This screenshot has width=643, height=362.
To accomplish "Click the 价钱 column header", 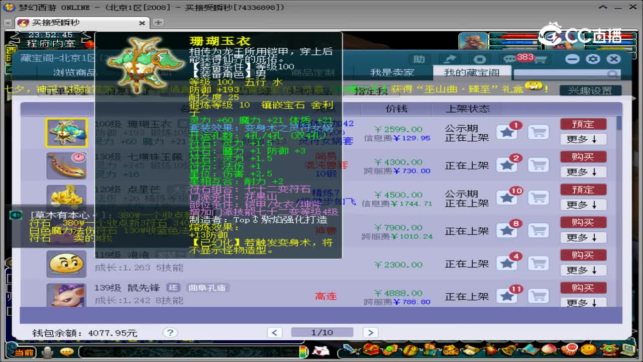I will click(396, 109).
